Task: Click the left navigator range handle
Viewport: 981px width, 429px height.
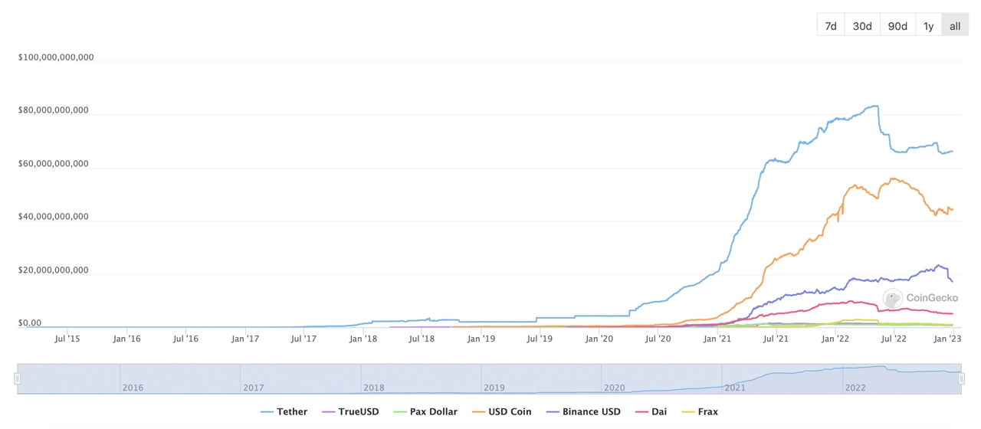Action: click(17, 378)
